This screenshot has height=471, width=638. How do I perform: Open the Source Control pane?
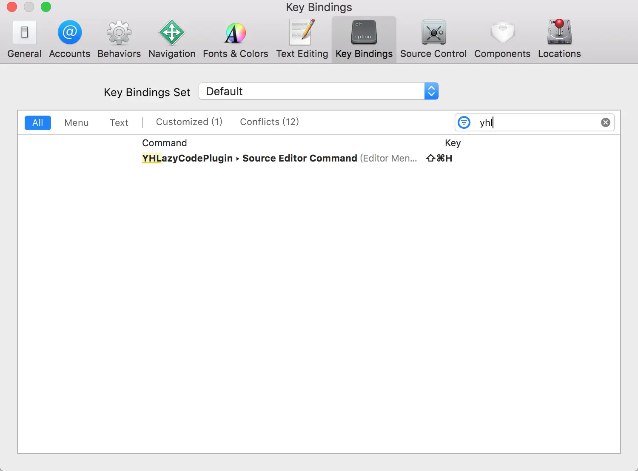tap(433, 39)
